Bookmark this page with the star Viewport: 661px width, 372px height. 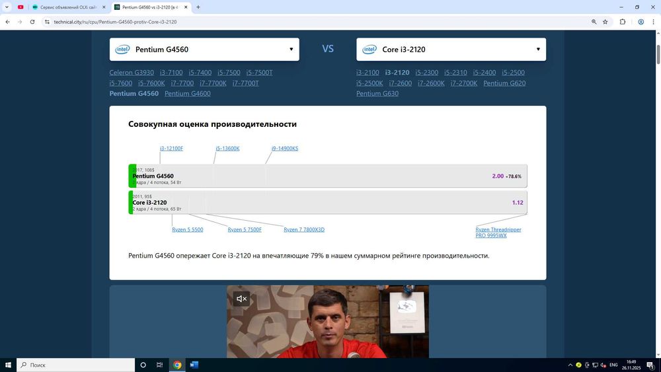tap(605, 22)
